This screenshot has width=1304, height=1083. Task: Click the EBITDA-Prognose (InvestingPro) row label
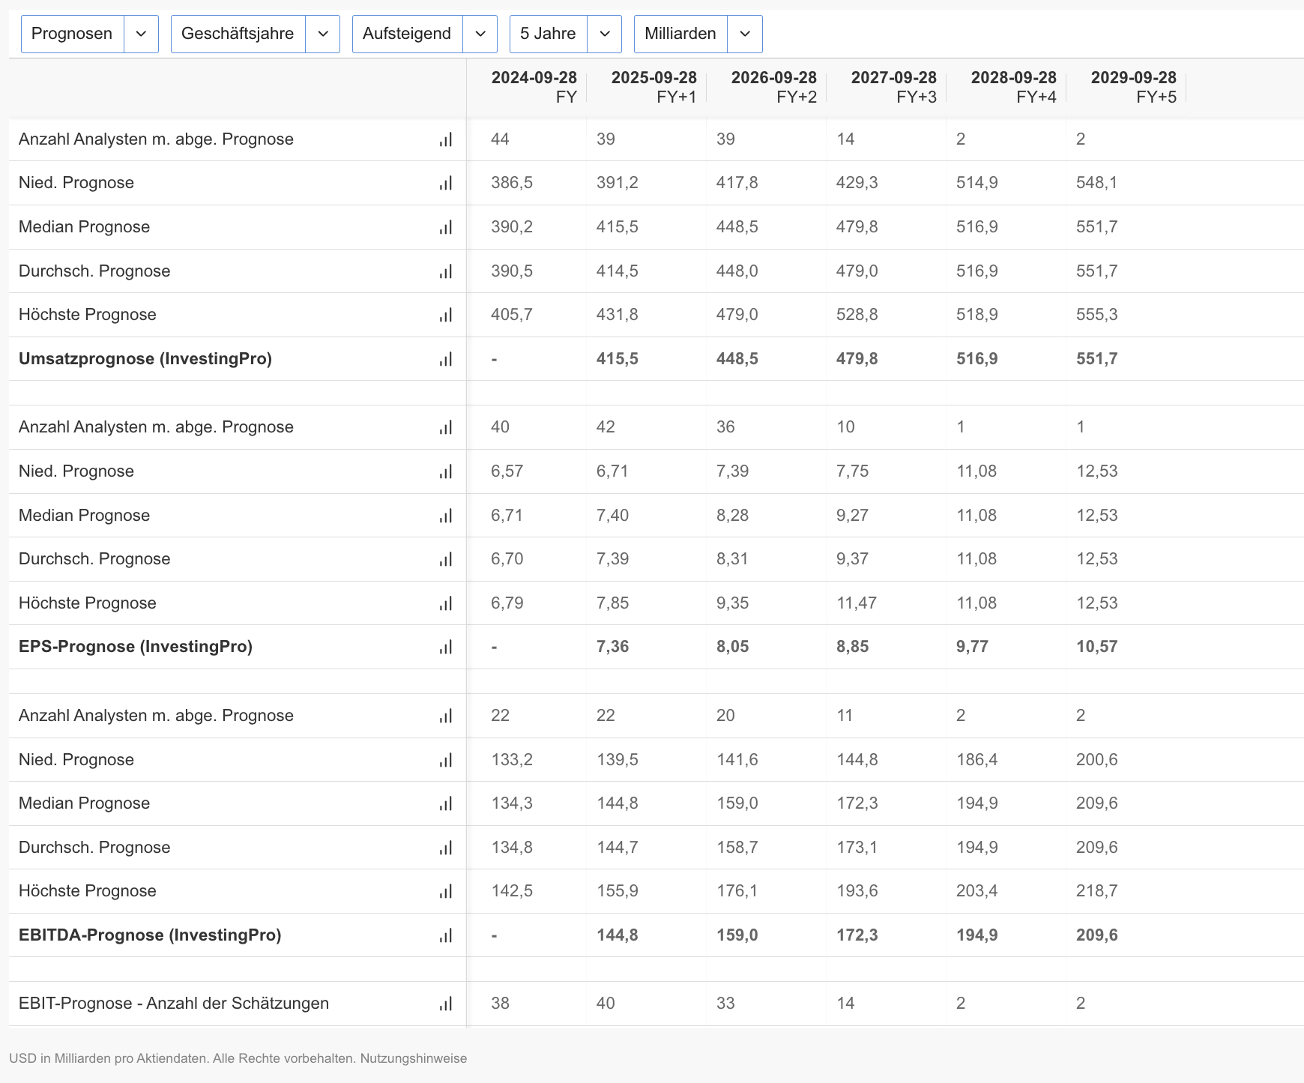click(150, 935)
